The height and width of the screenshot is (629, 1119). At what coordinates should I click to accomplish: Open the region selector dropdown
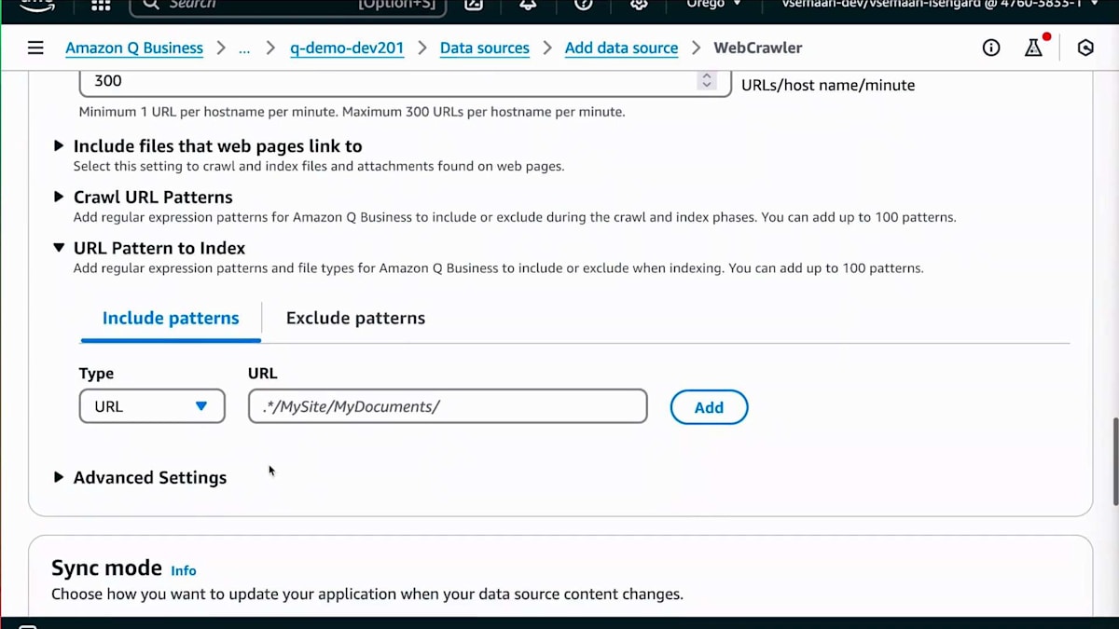pyautogui.click(x=714, y=5)
